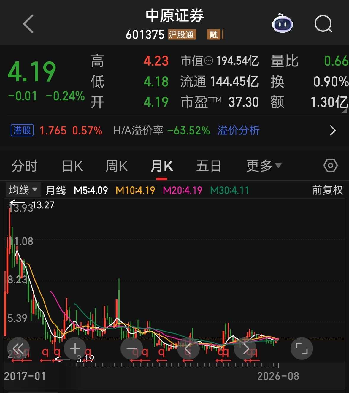Move chart right with round arrow button

[x=245, y=348]
